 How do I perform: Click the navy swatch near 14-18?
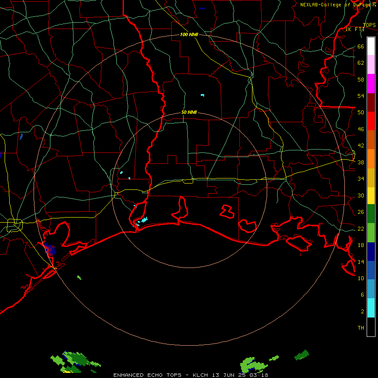click(x=371, y=252)
